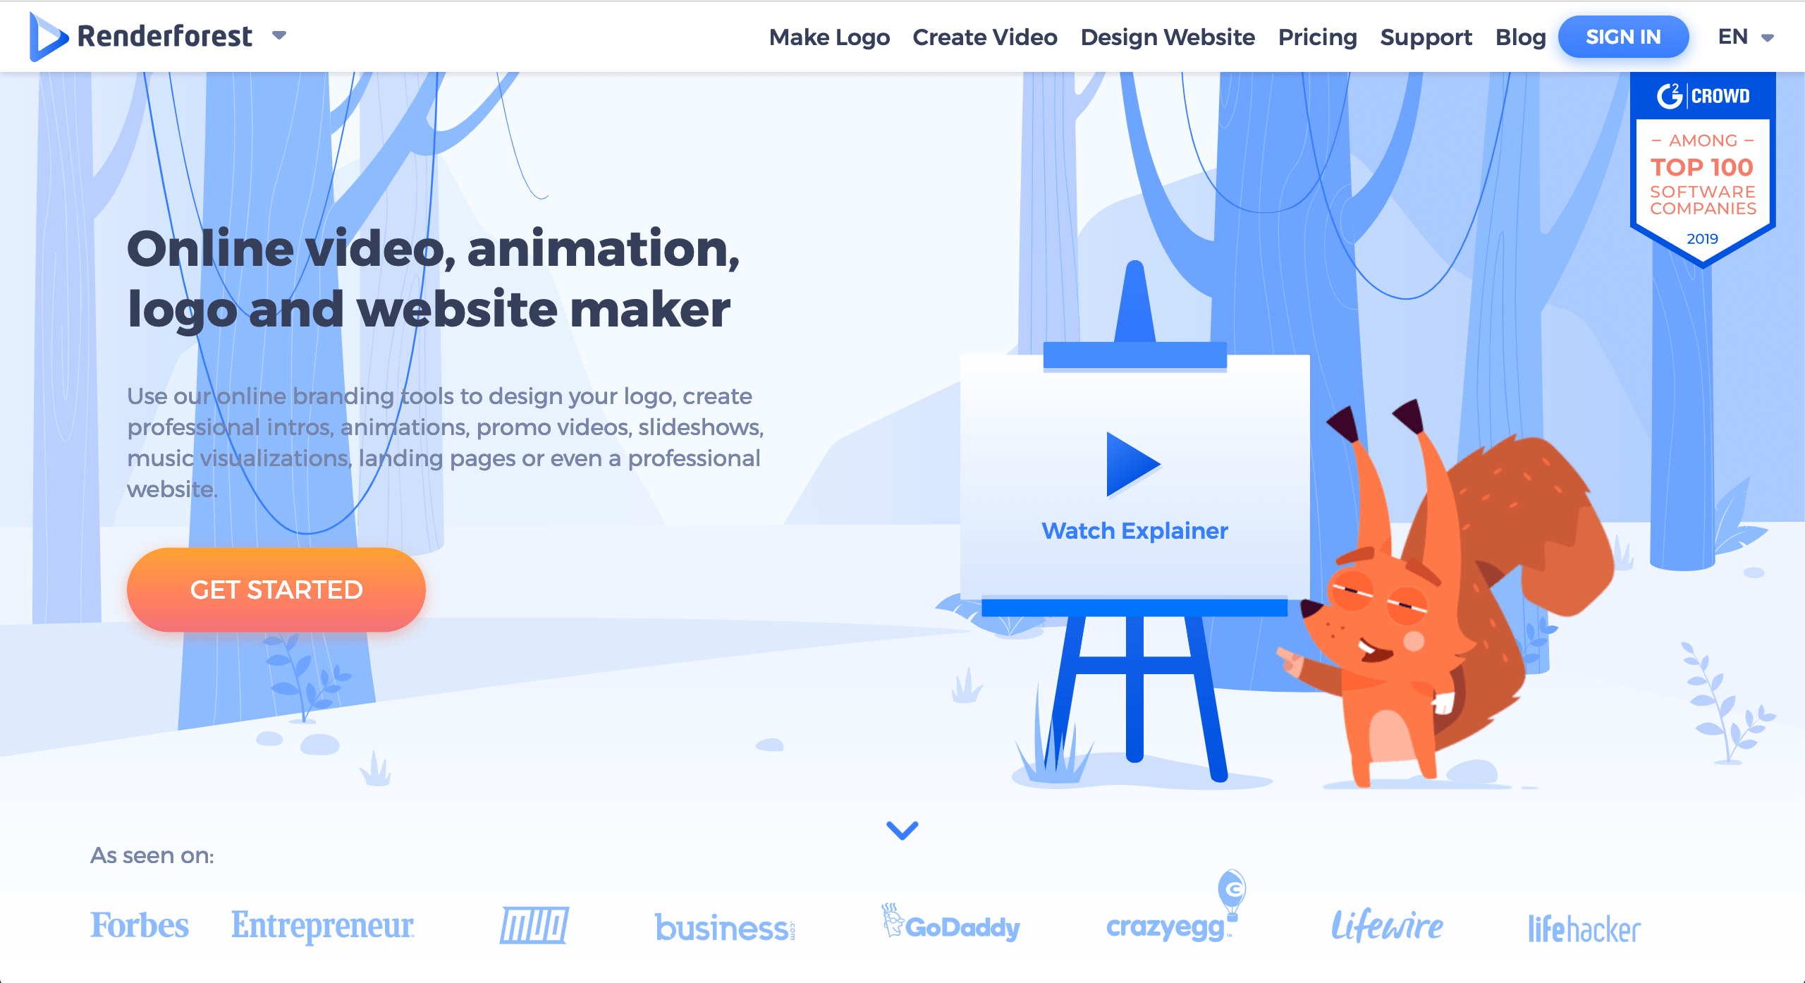Expand the chevron below hero section
The image size is (1805, 983).
[902, 828]
